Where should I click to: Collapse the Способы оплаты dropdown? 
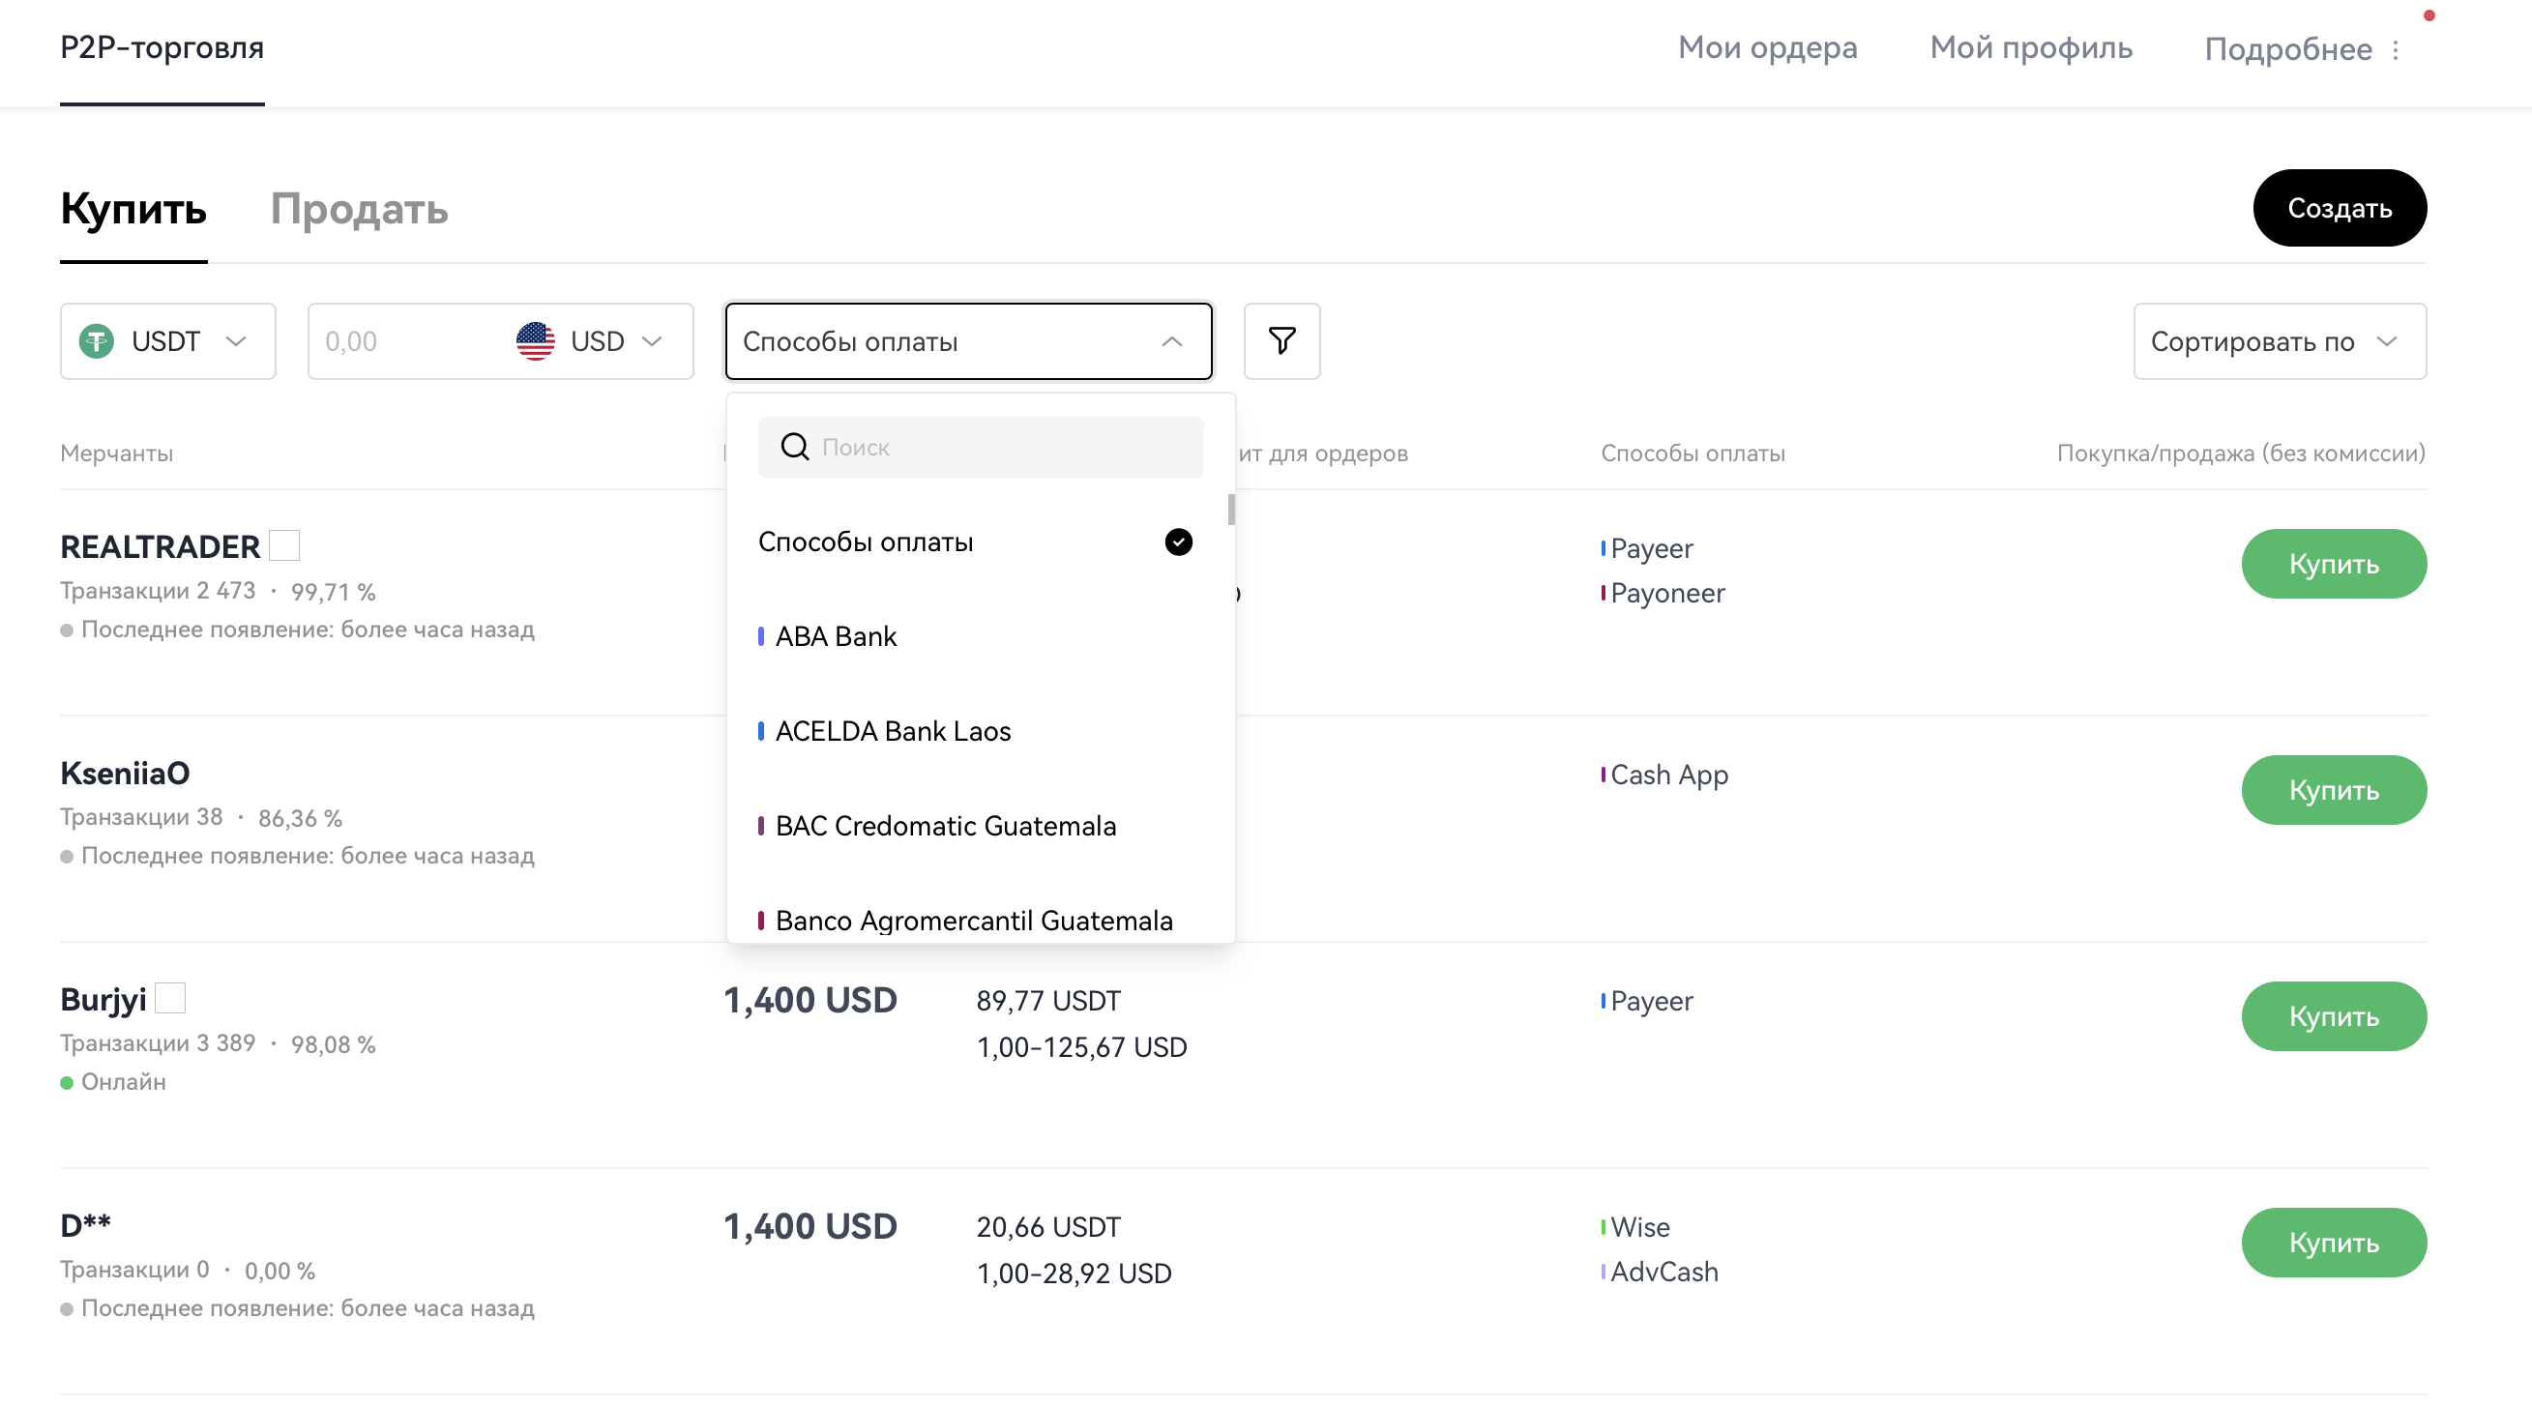[1170, 341]
